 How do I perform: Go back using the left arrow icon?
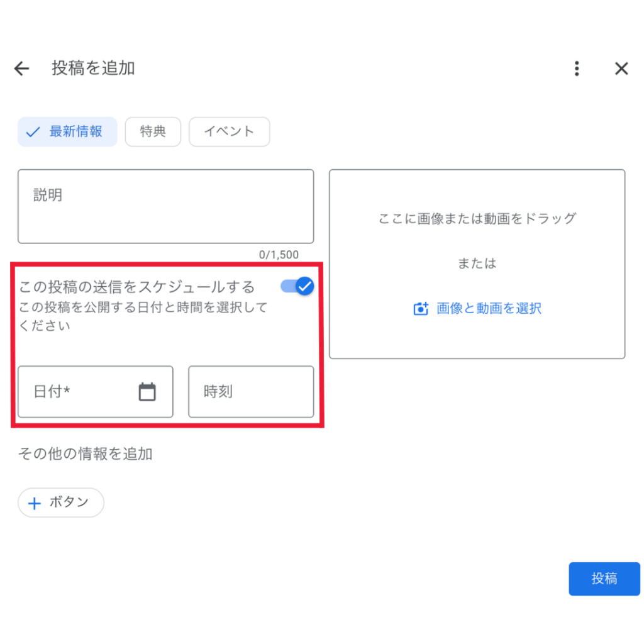(22, 69)
